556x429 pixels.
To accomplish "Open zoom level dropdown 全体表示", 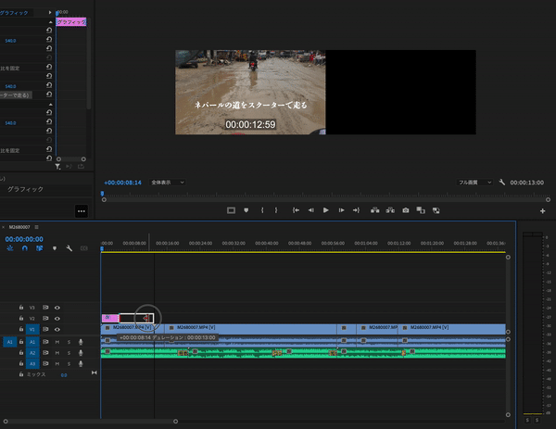I will pos(168,183).
